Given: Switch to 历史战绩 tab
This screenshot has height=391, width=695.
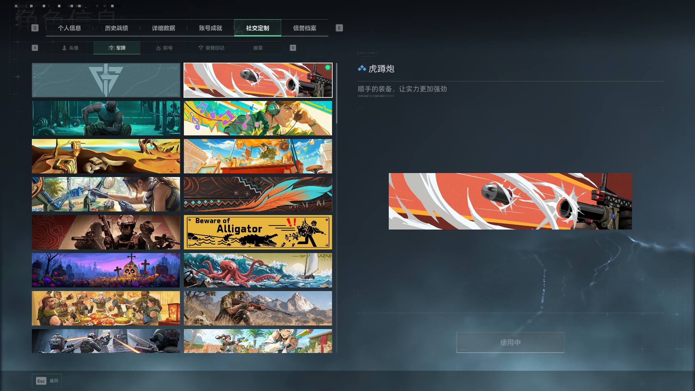Looking at the screenshot, I should click(x=117, y=28).
